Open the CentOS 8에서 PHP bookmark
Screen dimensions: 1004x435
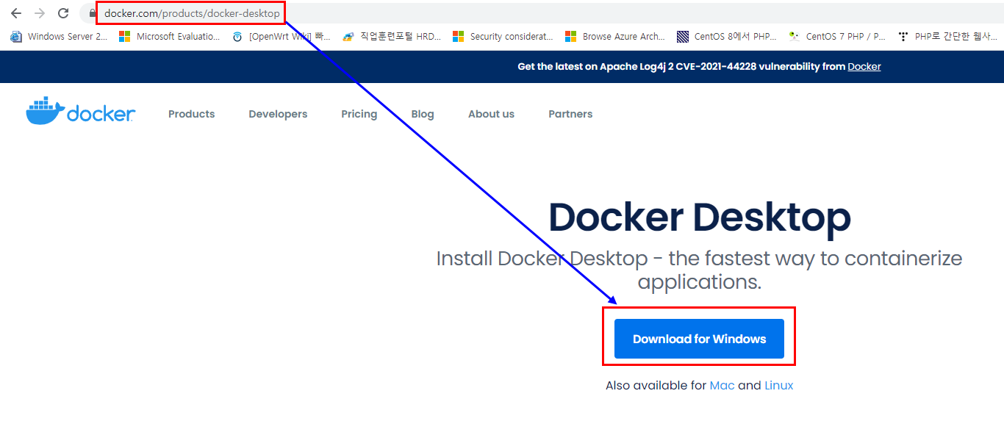(727, 36)
